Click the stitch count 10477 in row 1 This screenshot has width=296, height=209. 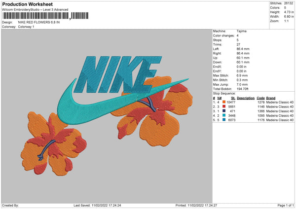pyautogui.click(x=231, y=102)
